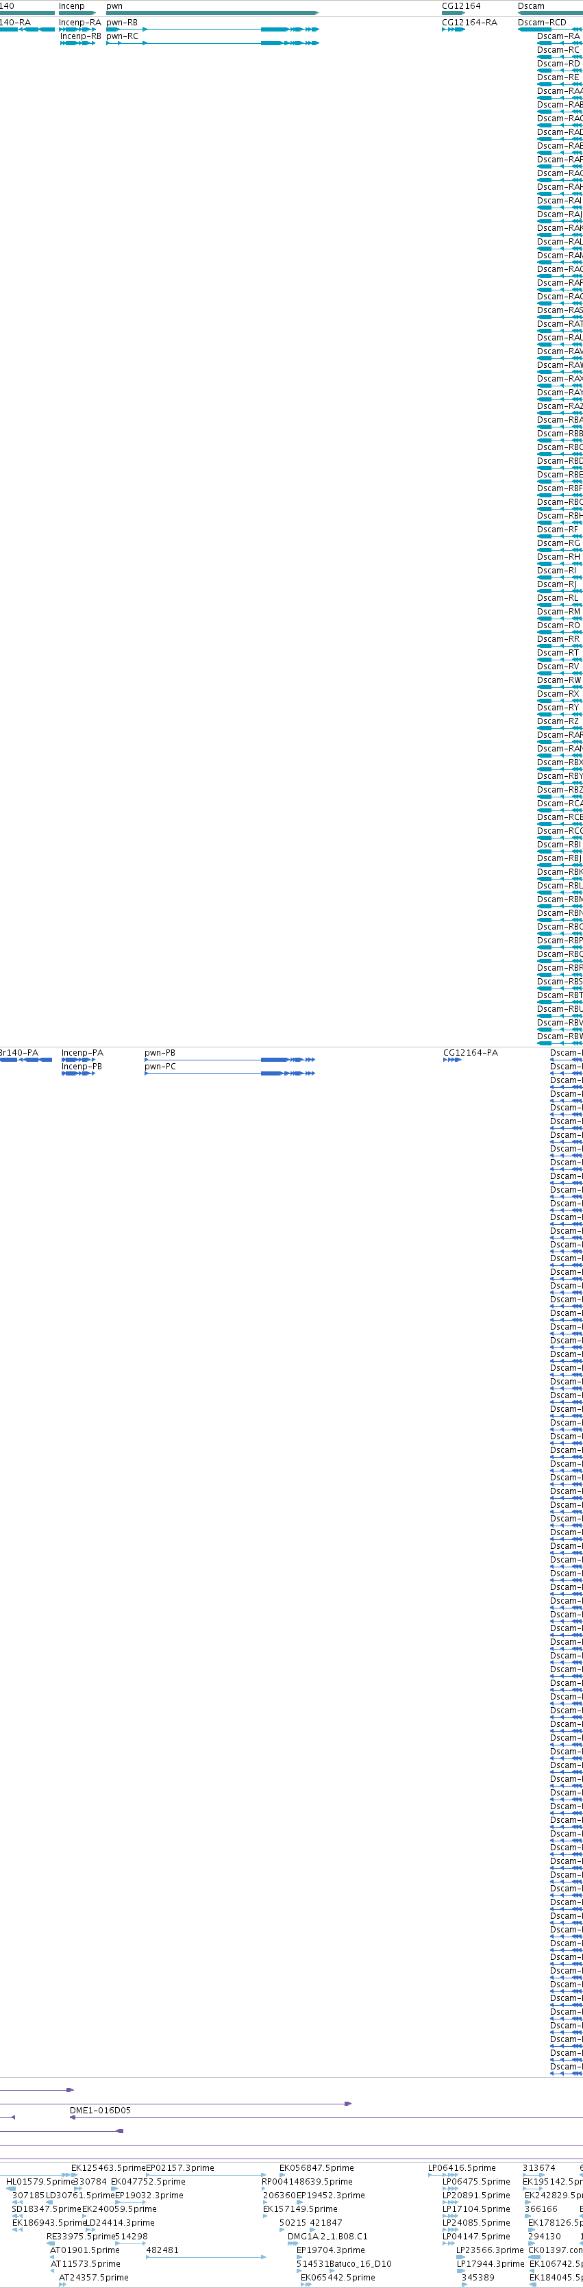The height and width of the screenshot is (2288, 583).
Task: Click the Dscam-RM transcript label
Action: point(558,611)
